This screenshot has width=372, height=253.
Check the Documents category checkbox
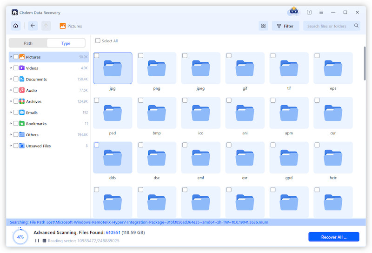[16, 79]
